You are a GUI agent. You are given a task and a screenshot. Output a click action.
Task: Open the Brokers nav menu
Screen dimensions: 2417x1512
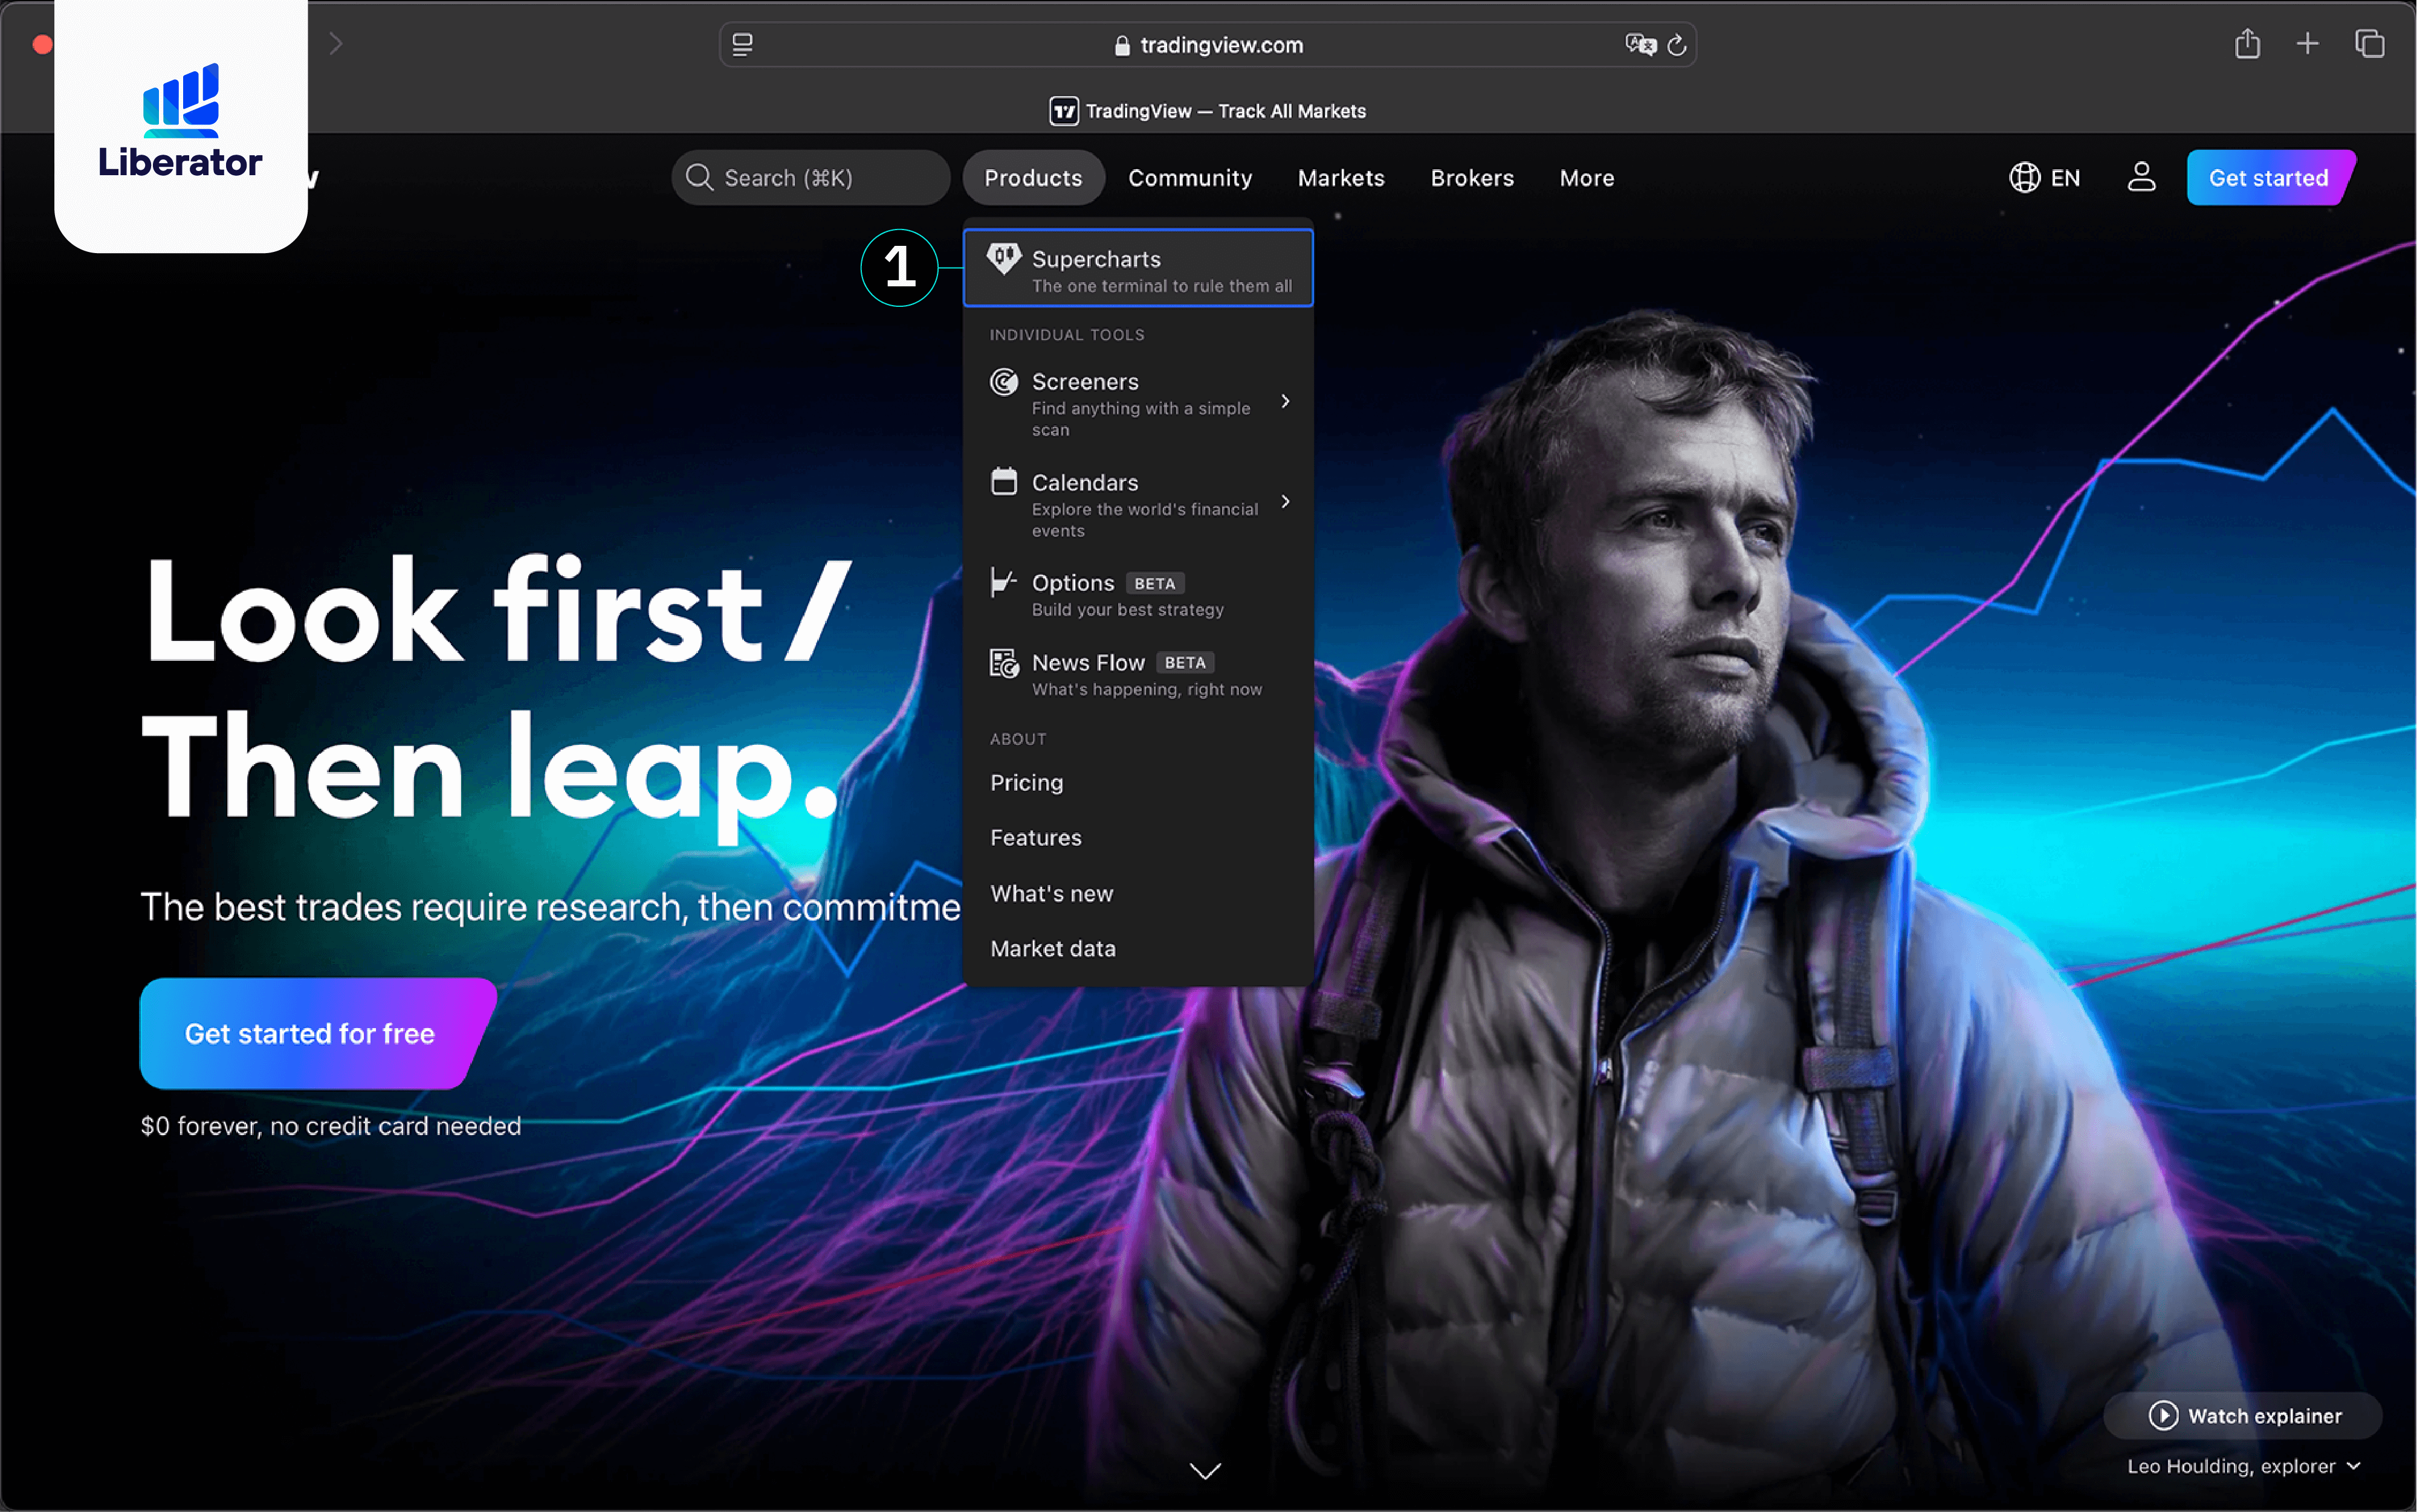pos(1472,178)
